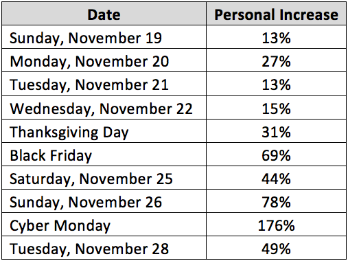Select the Wednesday, November 22 cell
Viewport: 348px width, 261px height.
pyautogui.click(x=104, y=108)
